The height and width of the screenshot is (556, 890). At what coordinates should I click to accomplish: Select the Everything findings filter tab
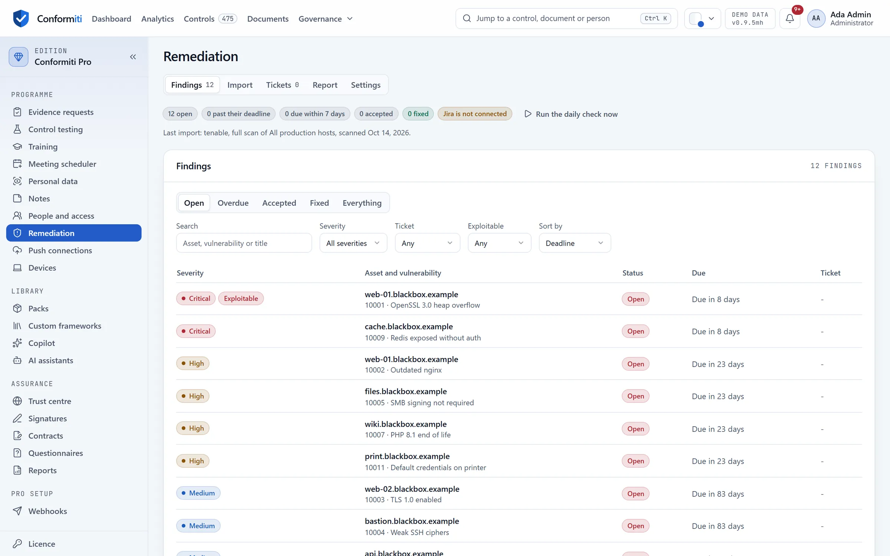coord(362,203)
